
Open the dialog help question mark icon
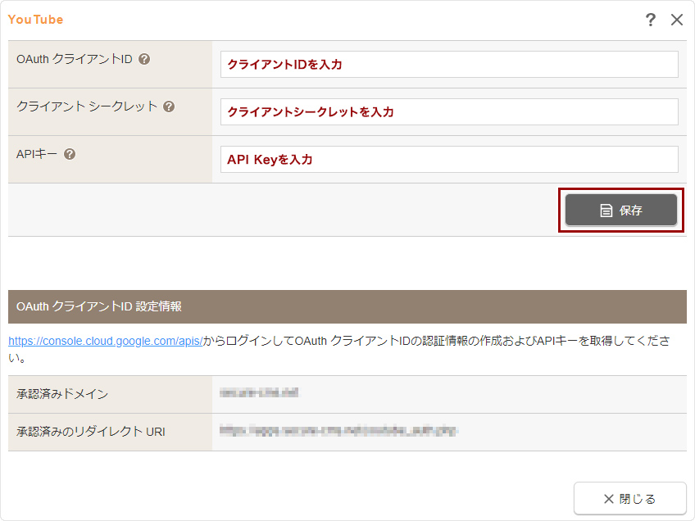pos(650,20)
